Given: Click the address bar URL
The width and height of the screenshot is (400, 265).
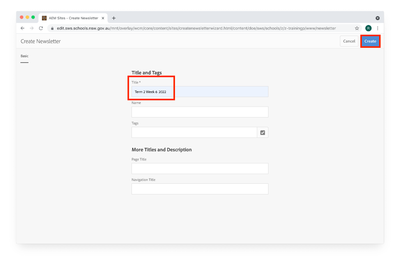Looking at the screenshot, I should (196, 28).
